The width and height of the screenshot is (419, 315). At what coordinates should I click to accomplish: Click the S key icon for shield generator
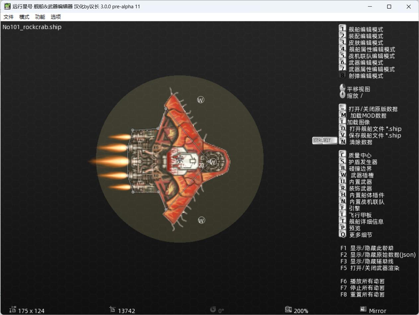tap(342, 161)
